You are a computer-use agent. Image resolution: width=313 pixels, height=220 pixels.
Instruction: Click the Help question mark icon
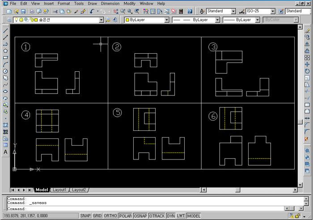click(190, 11)
